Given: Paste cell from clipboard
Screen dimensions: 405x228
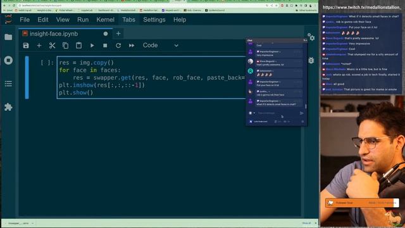Looking at the screenshot, I should 78,46.
